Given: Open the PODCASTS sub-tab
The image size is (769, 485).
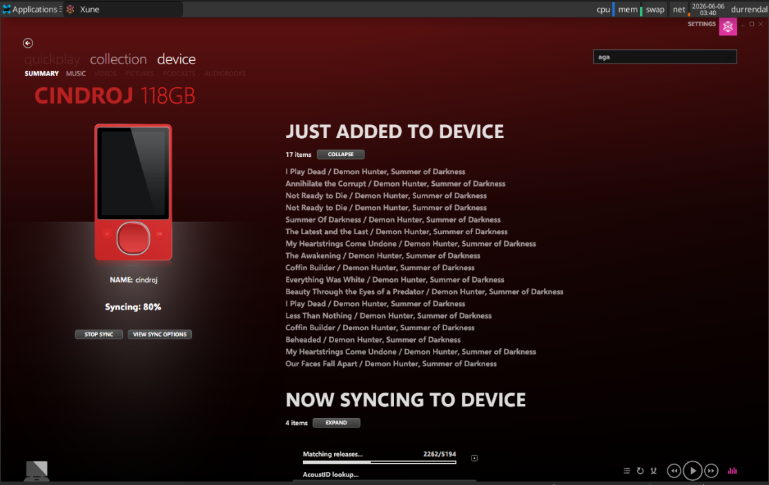Looking at the screenshot, I should point(179,74).
